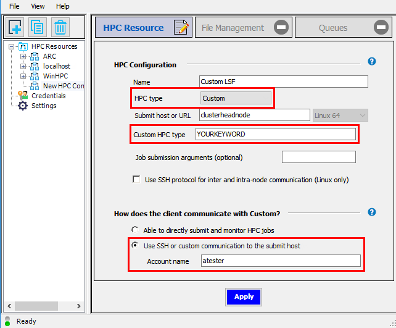Click the tree panel horizontal scrollbar thumb
The image size is (396, 328).
pyautogui.click(x=36, y=306)
